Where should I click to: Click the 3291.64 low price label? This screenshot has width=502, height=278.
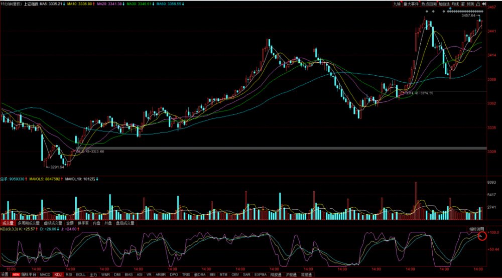57,167
